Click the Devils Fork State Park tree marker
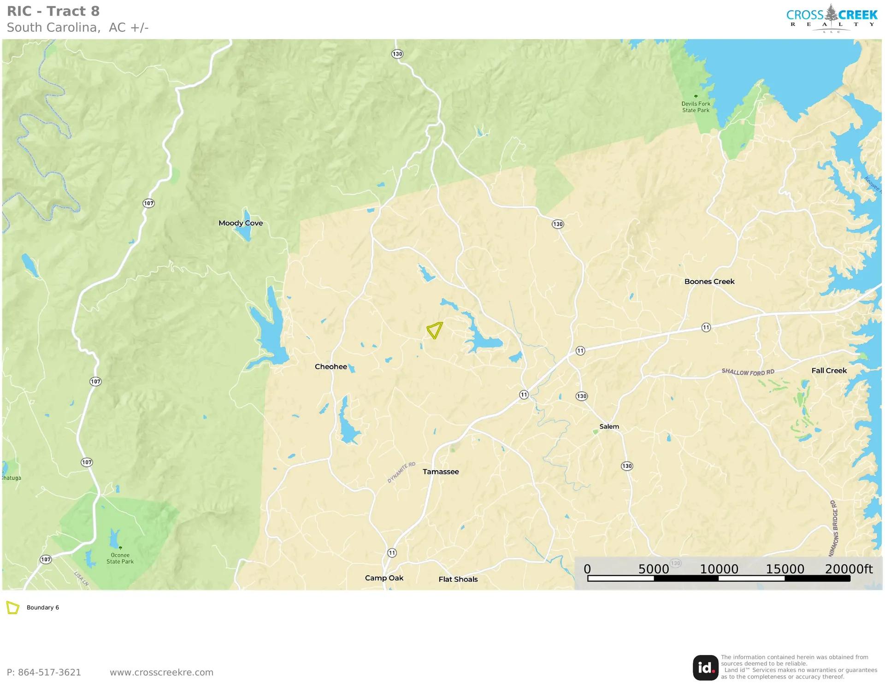This screenshot has width=885, height=684. [x=696, y=96]
